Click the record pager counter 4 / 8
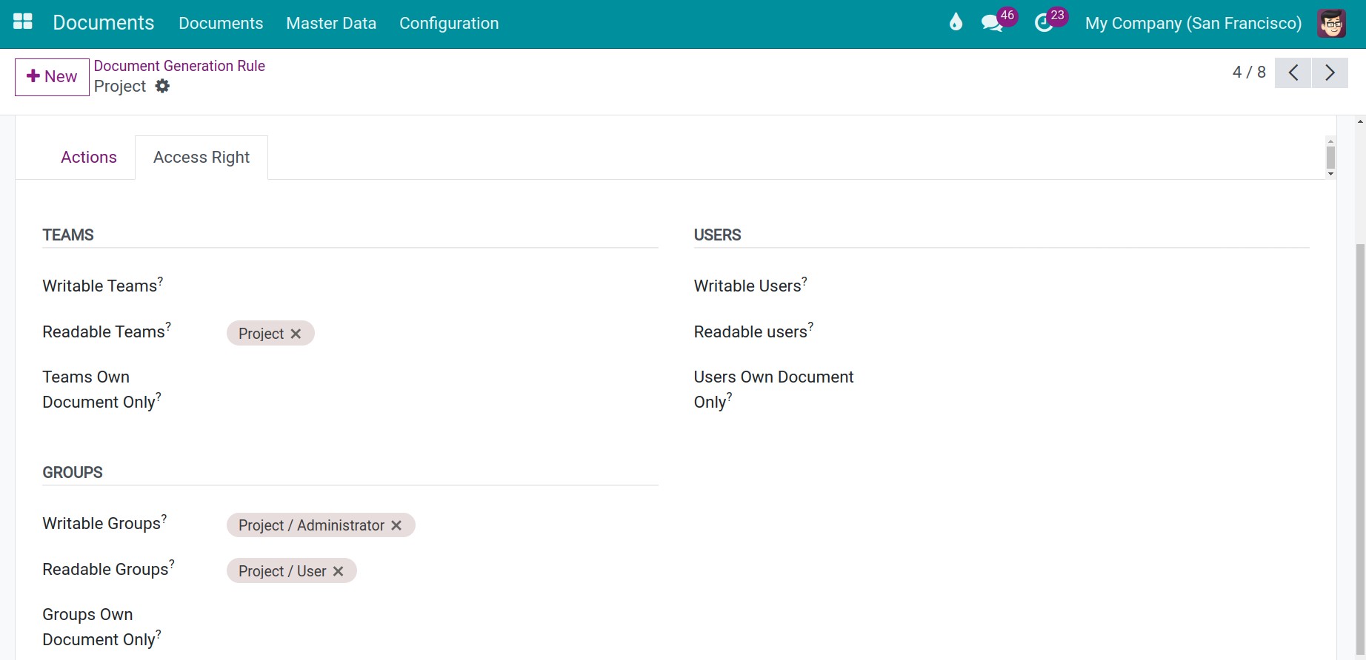Screen dimensions: 1366x660 (x=1249, y=73)
